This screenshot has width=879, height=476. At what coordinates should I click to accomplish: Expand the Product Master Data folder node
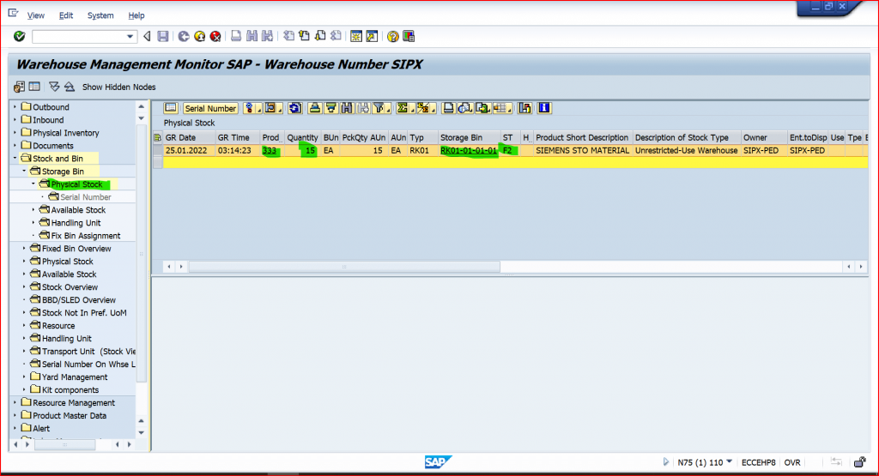(15, 415)
